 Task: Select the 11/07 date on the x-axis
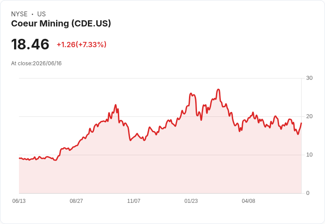(134, 201)
